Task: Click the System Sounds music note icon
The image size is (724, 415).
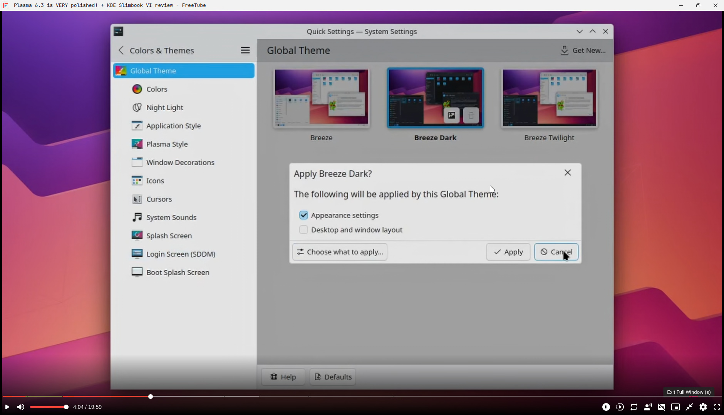Action: 137,217
